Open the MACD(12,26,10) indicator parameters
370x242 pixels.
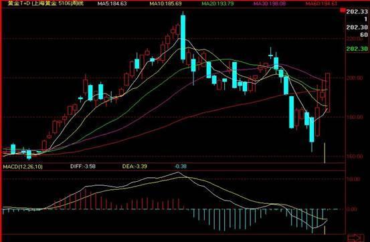23,166
